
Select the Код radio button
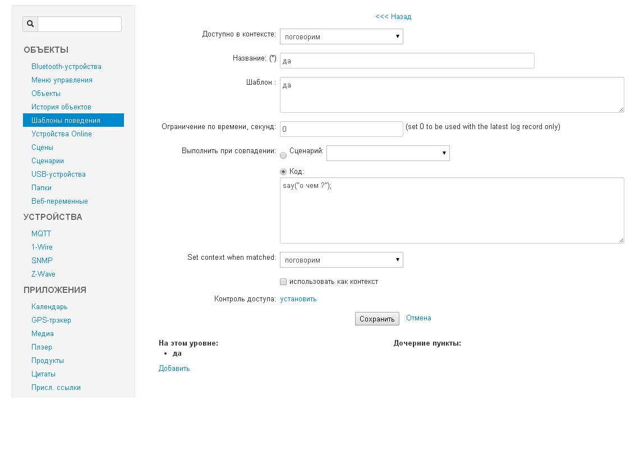tap(283, 172)
